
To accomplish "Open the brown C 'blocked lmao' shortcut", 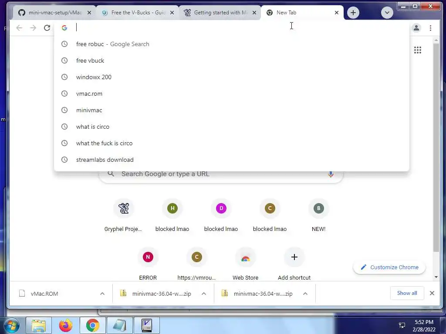I will 270,216.
